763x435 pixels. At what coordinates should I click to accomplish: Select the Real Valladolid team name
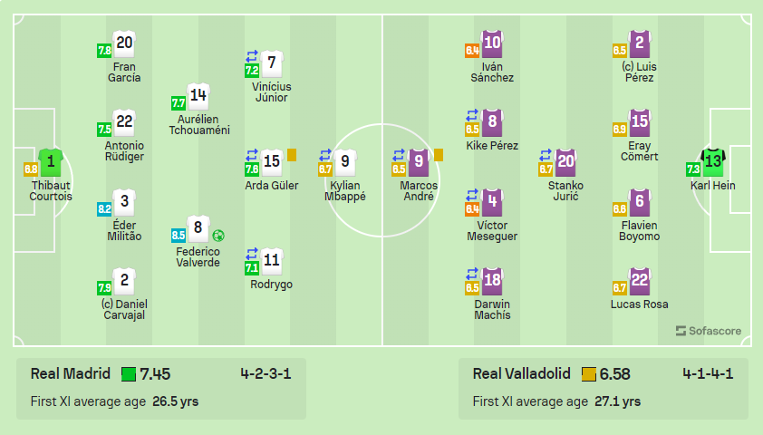coord(522,373)
